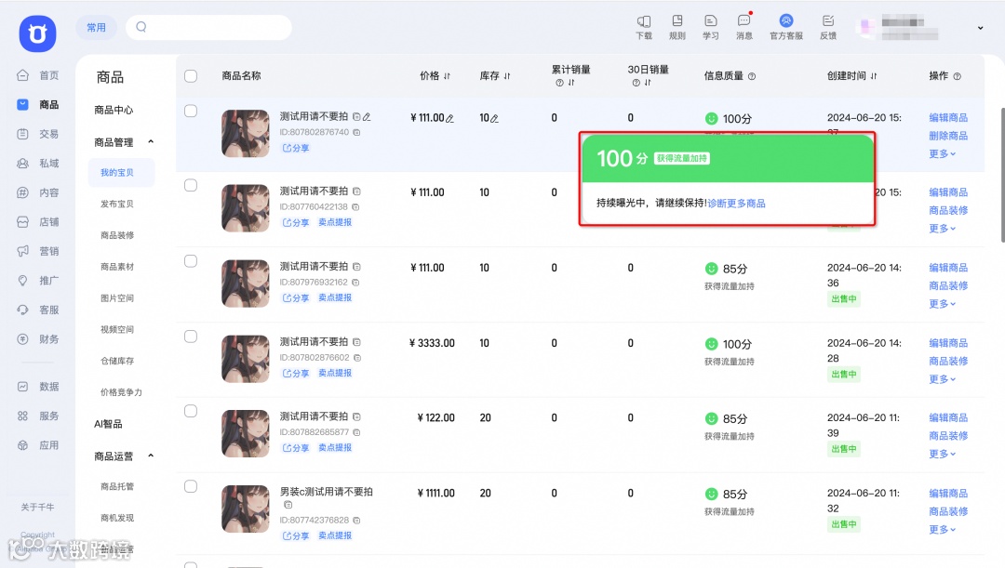The width and height of the screenshot is (1005, 568).
Task: Open 营销 in the sidebar
Action: pyautogui.click(x=38, y=251)
